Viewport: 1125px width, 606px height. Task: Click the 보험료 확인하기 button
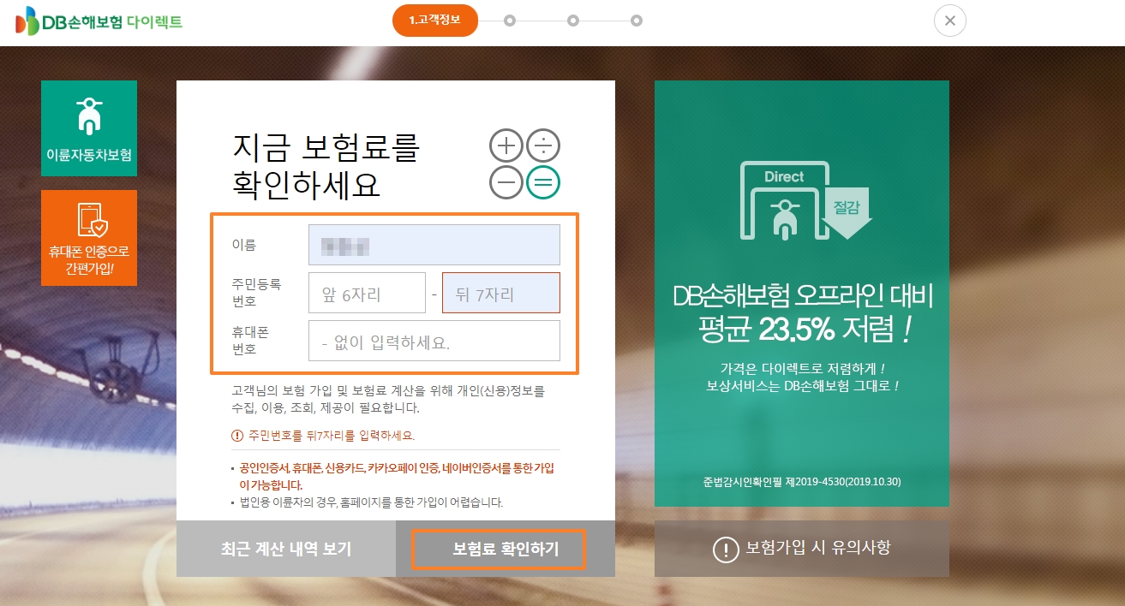[x=497, y=550]
